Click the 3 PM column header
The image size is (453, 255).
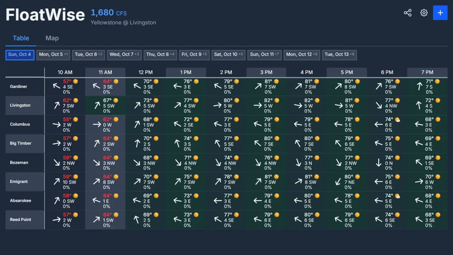tap(266, 72)
